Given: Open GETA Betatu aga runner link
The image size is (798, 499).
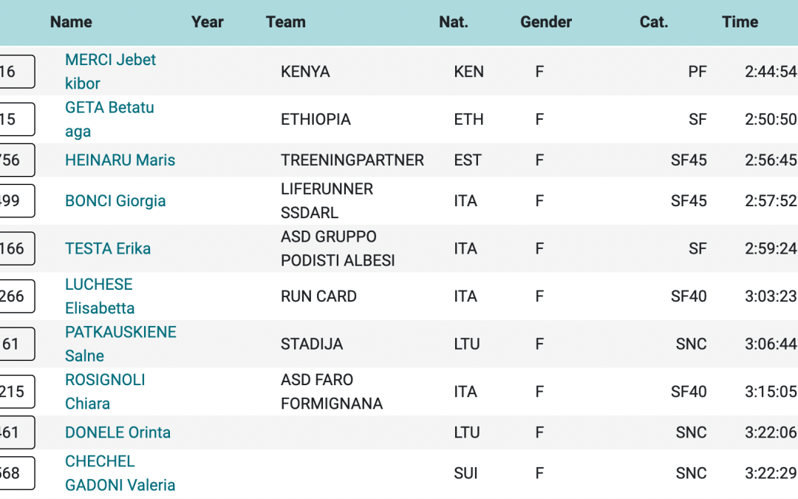Looking at the screenshot, I should pyautogui.click(x=109, y=119).
